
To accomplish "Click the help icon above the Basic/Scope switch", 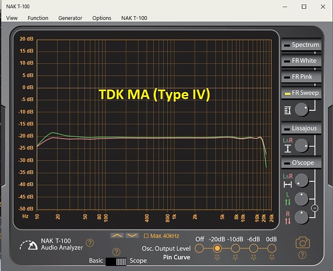I will pos(116,252).
